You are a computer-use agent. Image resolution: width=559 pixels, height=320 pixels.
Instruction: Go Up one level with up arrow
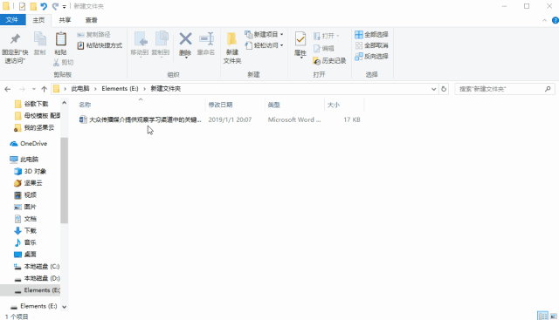pos(44,89)
